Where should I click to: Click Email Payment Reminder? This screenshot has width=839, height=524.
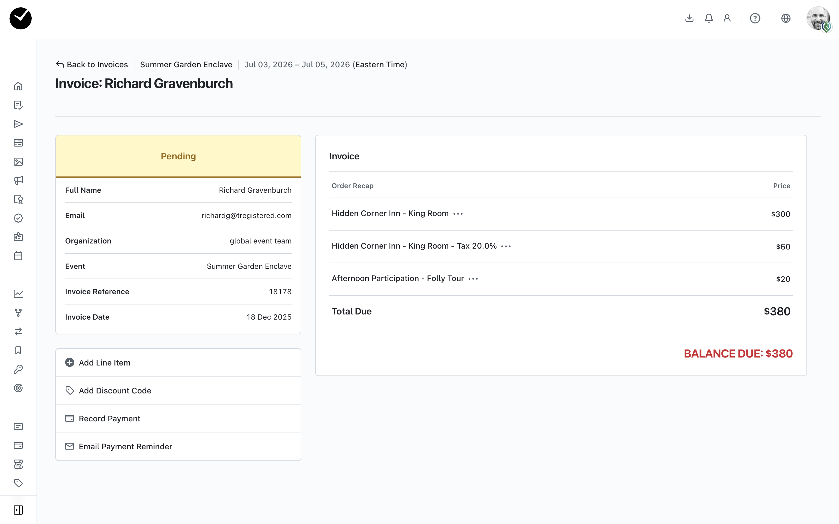pos(125,446)
